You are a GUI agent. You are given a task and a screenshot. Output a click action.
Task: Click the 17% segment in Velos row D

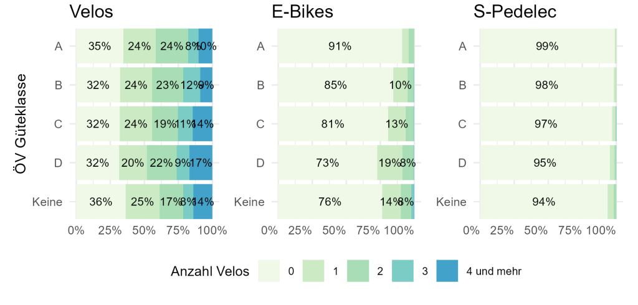[x=201, y=163]
